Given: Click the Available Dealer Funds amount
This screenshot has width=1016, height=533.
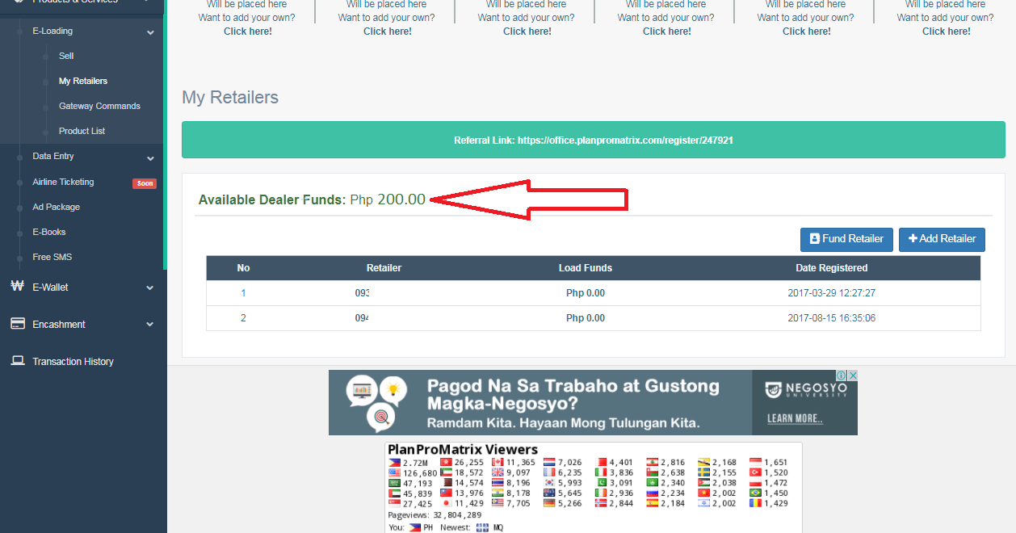Looking at the screenshot, I should click(388, 199).
